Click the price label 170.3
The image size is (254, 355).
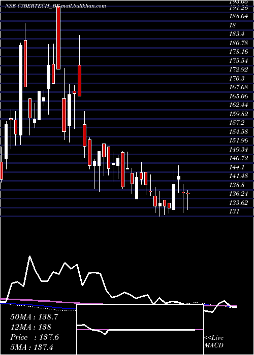click(x=237, y=78)
